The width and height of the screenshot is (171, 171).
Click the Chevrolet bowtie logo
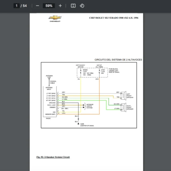[55, 18]
